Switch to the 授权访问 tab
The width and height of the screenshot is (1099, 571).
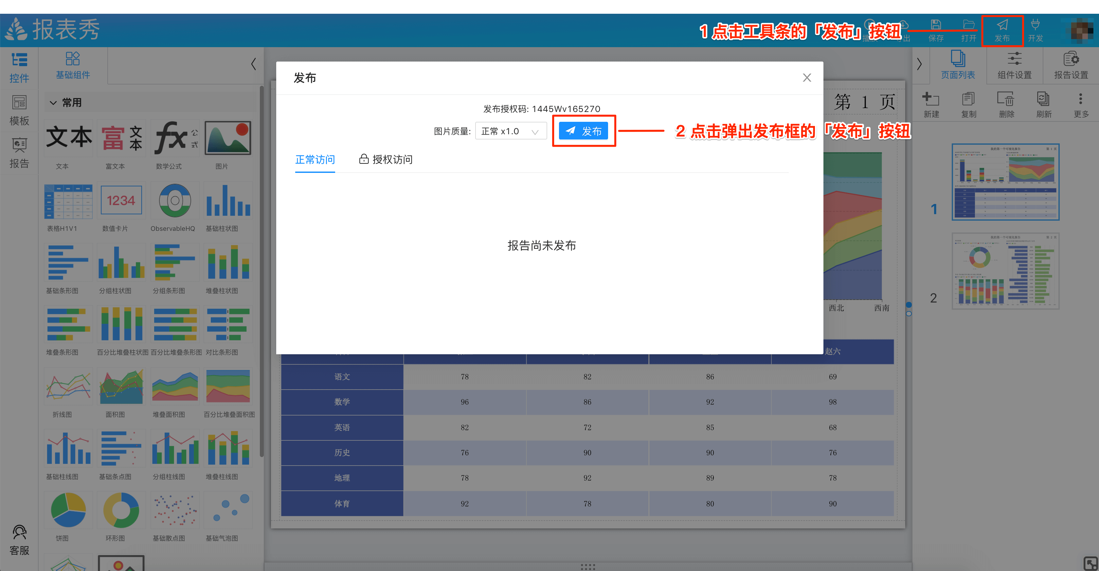pyautogui.click(x=386, y=159)
